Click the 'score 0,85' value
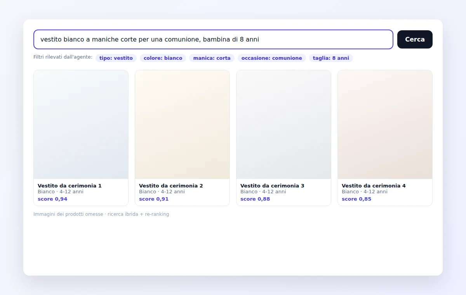Screen dimensions: 466x295 click(x=356, y=199)
